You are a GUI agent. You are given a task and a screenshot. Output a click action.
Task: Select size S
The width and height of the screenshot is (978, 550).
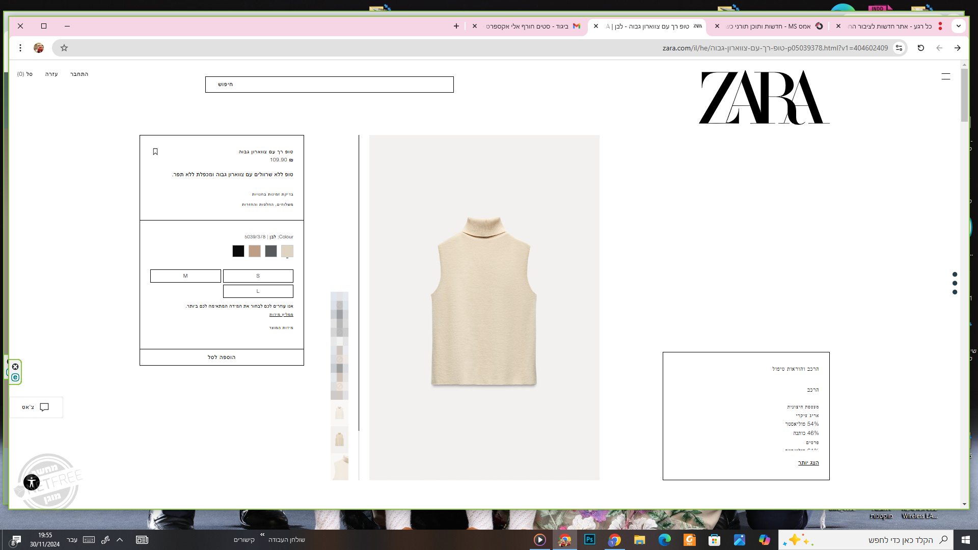258,276
